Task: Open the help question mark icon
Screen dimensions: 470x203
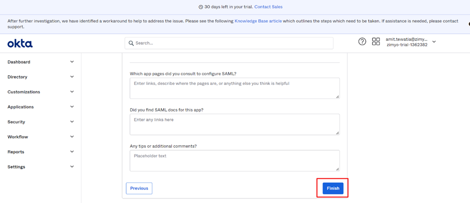Action: [362, 42]
